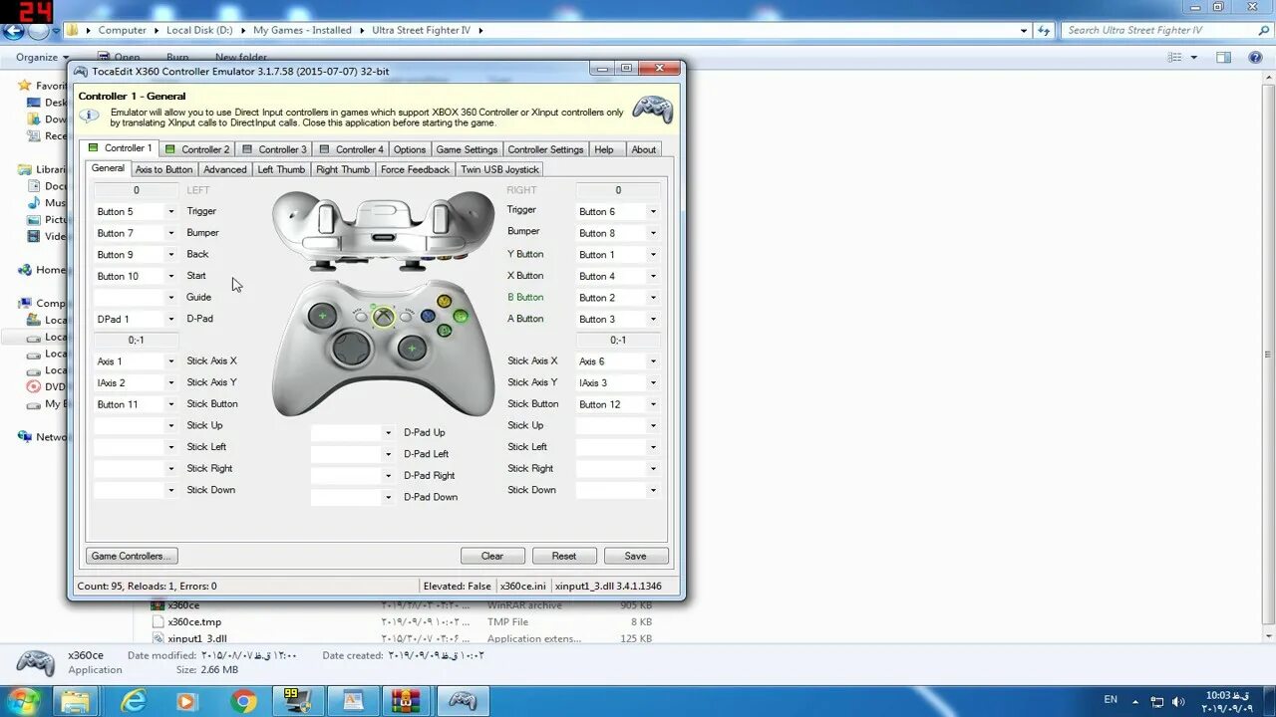The height and width of the screenshot is (717, 1276).
Task: Open the Organize menu in Explorer
Action: pyautogui.click(x=42, y=58)
